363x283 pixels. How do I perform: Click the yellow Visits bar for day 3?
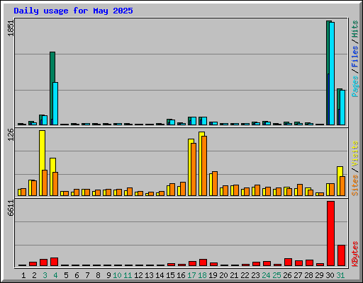pyautogui.click(x=42, y=150)
